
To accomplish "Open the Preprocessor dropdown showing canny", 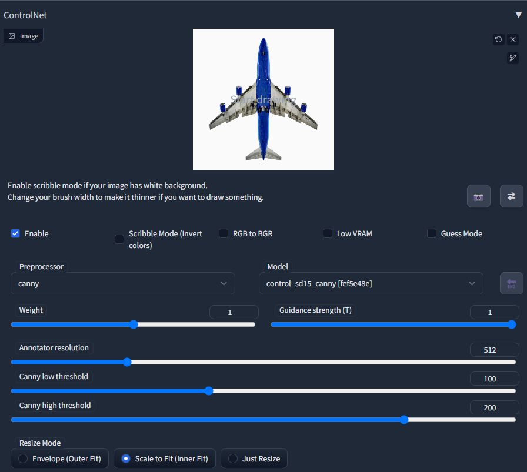I will [122, 283].
